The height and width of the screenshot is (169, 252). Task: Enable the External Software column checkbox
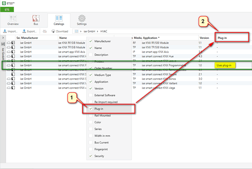tap(91, 95)
